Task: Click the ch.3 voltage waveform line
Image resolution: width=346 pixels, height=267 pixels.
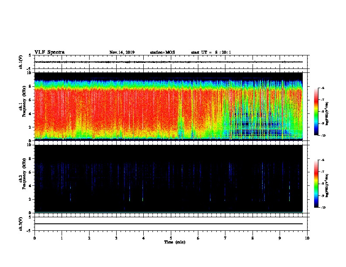Action: pos(169,224)
